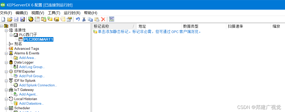Click the new tag toolbar icon
Screen dimensions: 285x112
click(50, 19)
